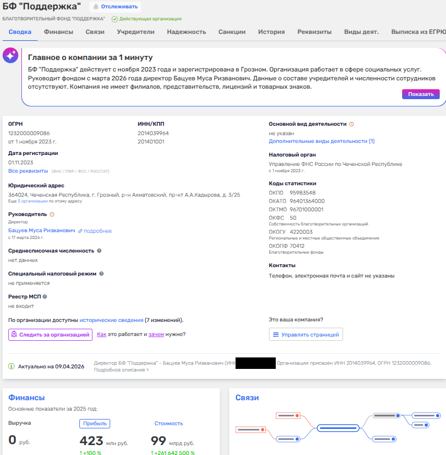Open Бацуев Муса Ризванович profile link

click(x=41, y=231)
